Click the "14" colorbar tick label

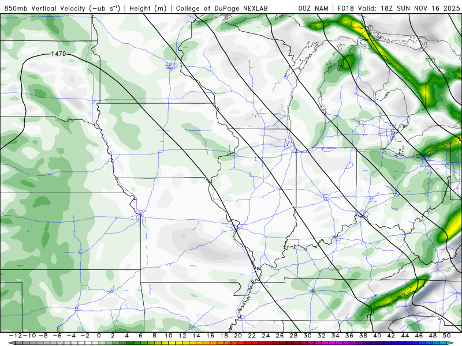tap(196, 336)
